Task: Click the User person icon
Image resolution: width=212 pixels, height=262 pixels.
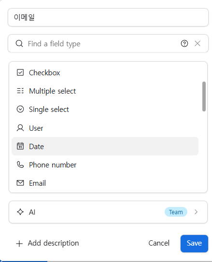Action: click(x=20, y=128)
